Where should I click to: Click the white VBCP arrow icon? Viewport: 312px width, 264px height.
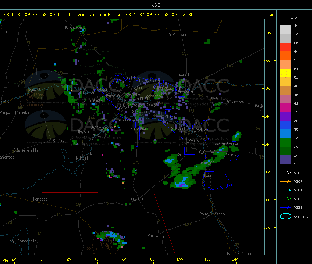286,173
